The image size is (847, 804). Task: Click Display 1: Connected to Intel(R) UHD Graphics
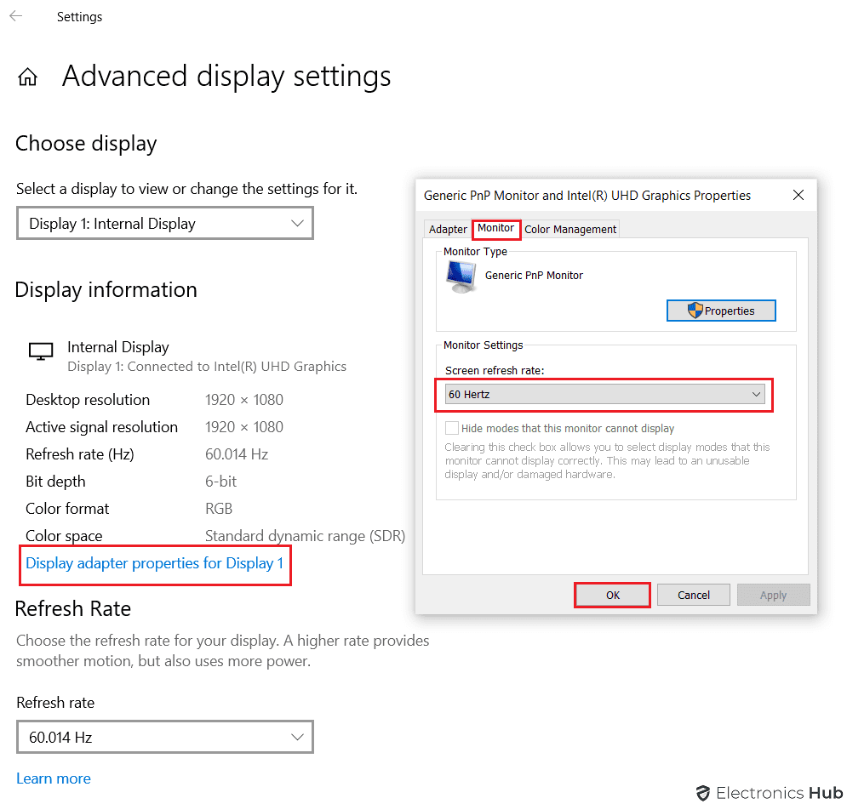(x=207, y=367)
